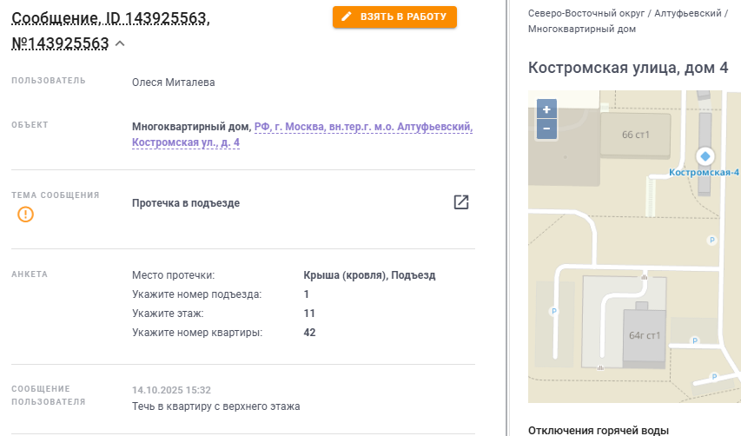Zoom in the map with plus button

pos(546,109)
